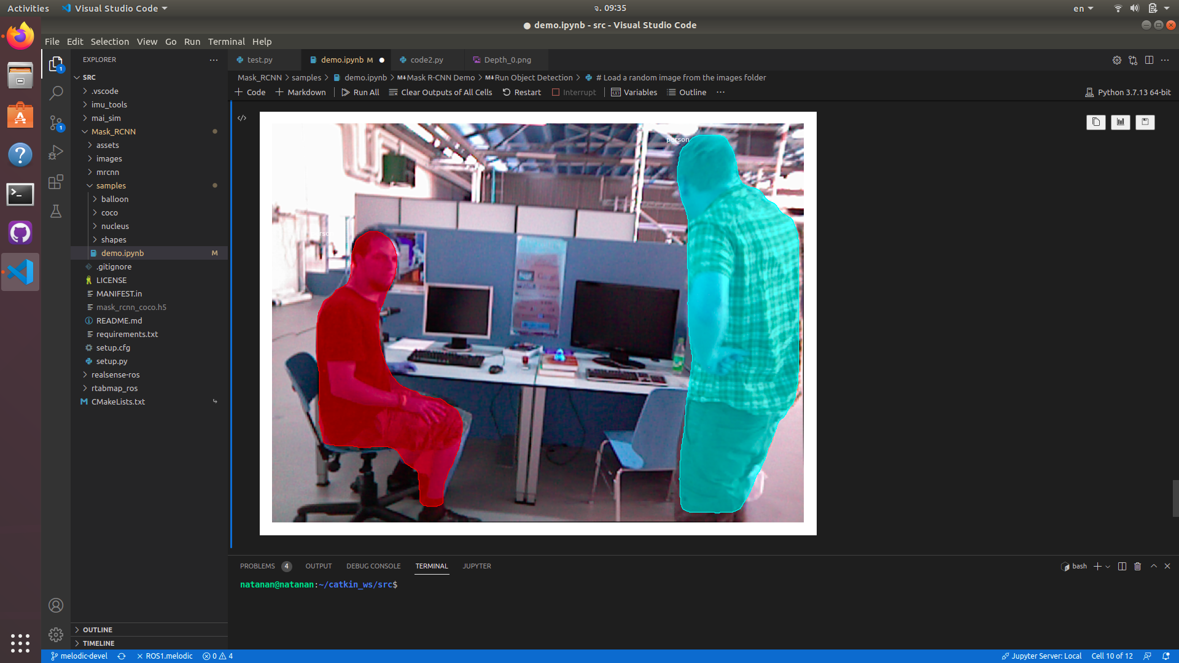Viewport: 1179px width, 663px height.
Task: Open Variables viewer
Action: 634,92
